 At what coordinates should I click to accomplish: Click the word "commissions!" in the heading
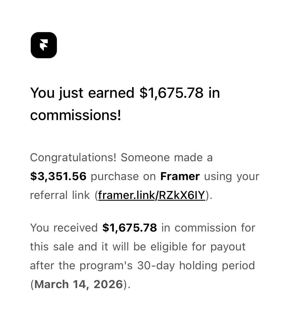[x=76, y=115]
